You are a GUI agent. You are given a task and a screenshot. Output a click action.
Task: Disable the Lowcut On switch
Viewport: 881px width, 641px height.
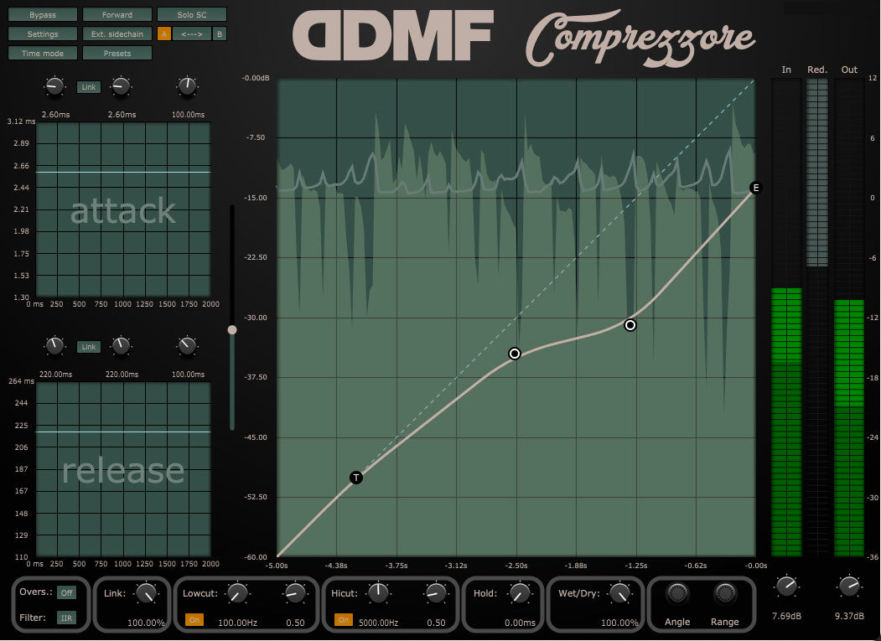pos(194,620)
